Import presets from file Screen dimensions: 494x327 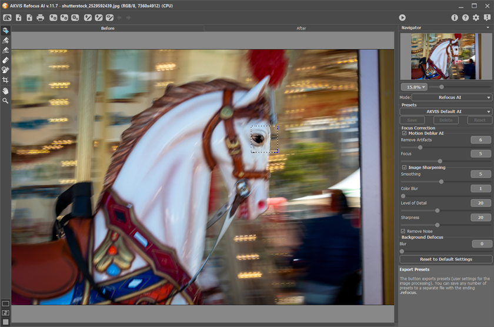pyautogui.click(x=54, y=18)
